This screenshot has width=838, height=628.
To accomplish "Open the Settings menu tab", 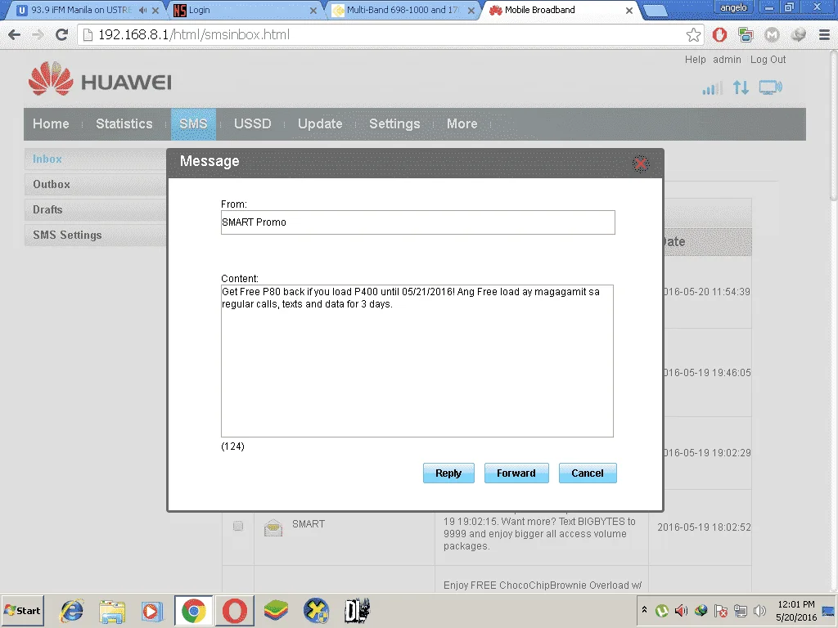I will 394,124.
